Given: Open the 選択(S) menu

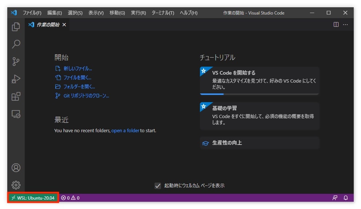Looking at the screenshot, I should (75, 13).
